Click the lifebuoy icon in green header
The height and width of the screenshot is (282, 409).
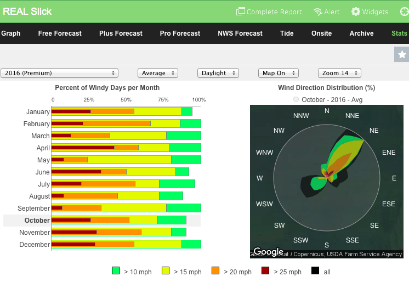(x=405, y=12)
